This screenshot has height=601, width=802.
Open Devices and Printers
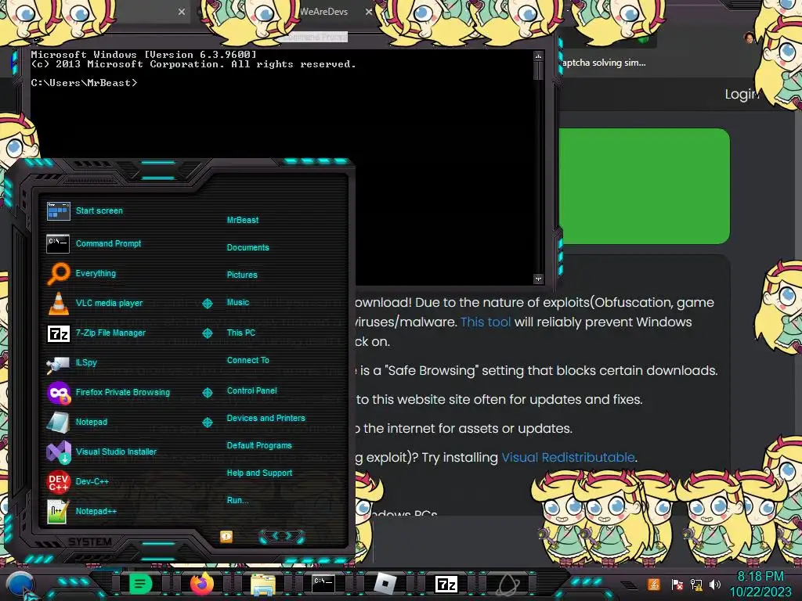click(x=266, y=418)
